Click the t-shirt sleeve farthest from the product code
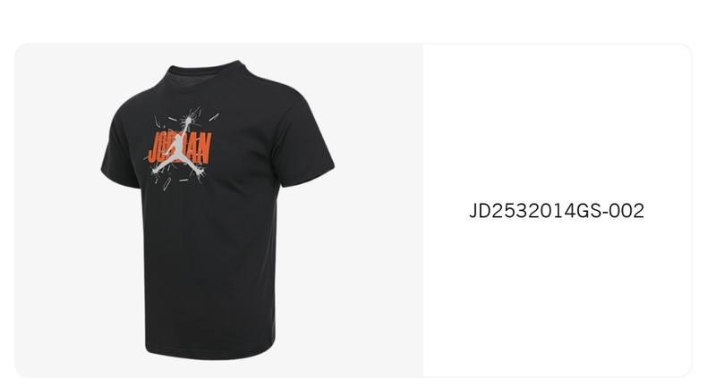The image size is (707, 378). pyautogui.click(x=121, y=153)
